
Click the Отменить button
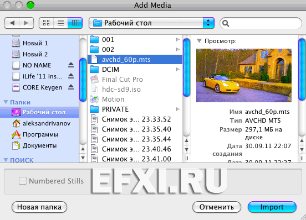coord(217,207)
